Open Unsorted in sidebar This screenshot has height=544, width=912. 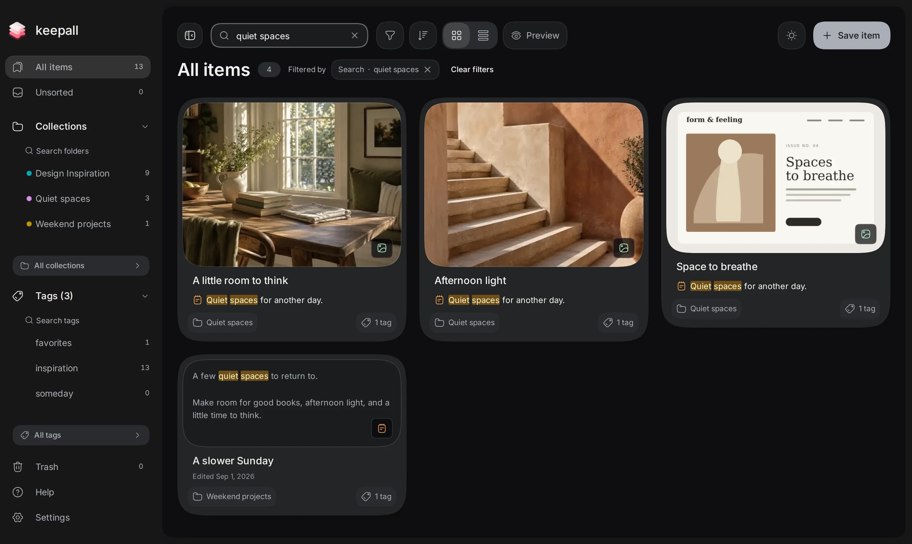[78, 92]
